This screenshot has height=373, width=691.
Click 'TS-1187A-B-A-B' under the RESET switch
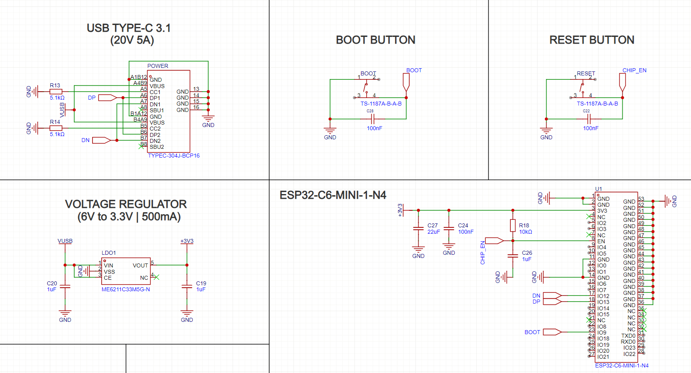597,104
